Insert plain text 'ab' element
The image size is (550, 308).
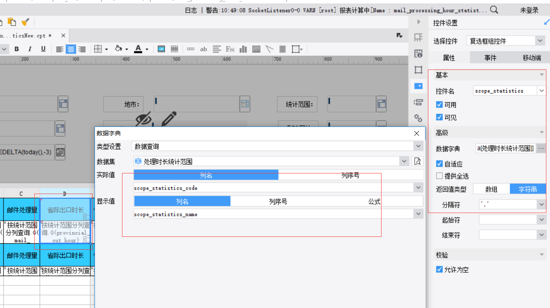pyautogui.click(x=204, y=49)
